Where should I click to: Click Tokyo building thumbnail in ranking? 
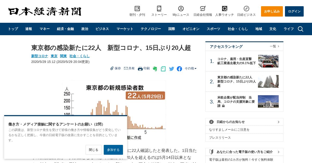tap(268, 82)
